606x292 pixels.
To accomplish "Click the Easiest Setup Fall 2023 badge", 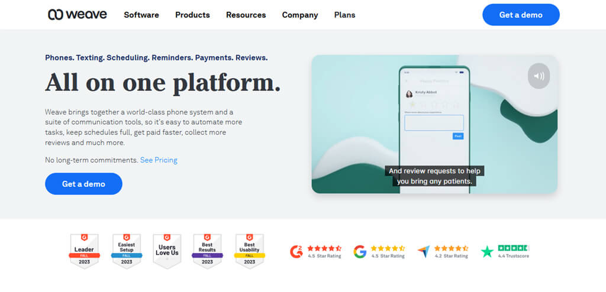I will 127,251.
